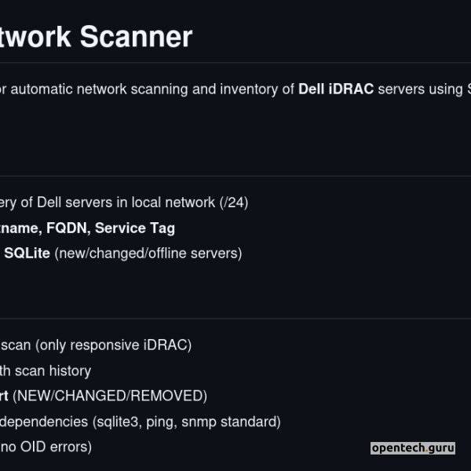Click '(new/changed/offline servers)' text
Viewport: 471px width, 471px height.
pos(148,254)
